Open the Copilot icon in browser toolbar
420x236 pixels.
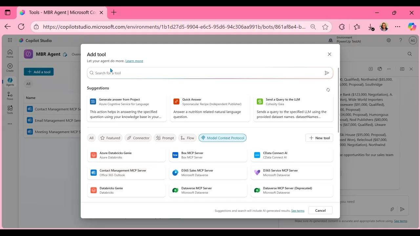point(412,27)
